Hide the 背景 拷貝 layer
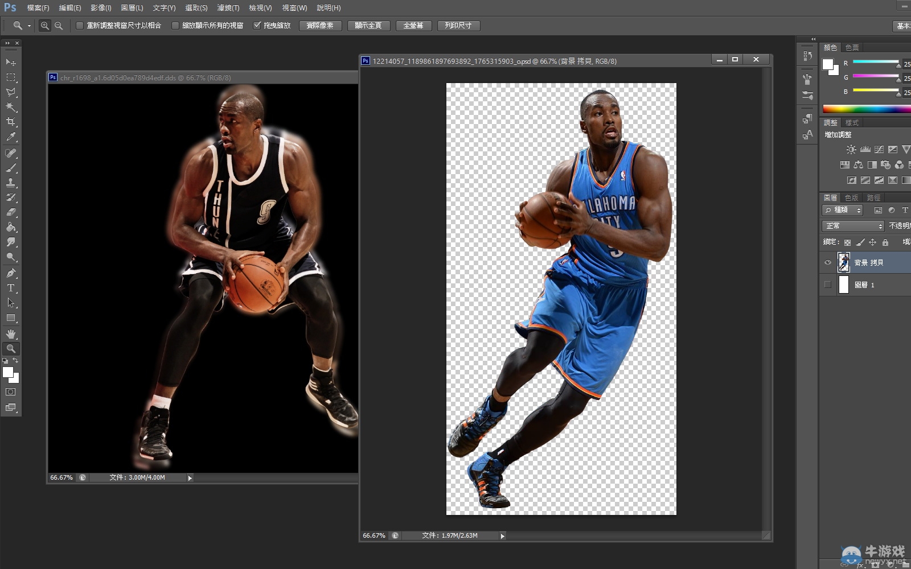This screenshot has height=569, width=911. (828, 262)
